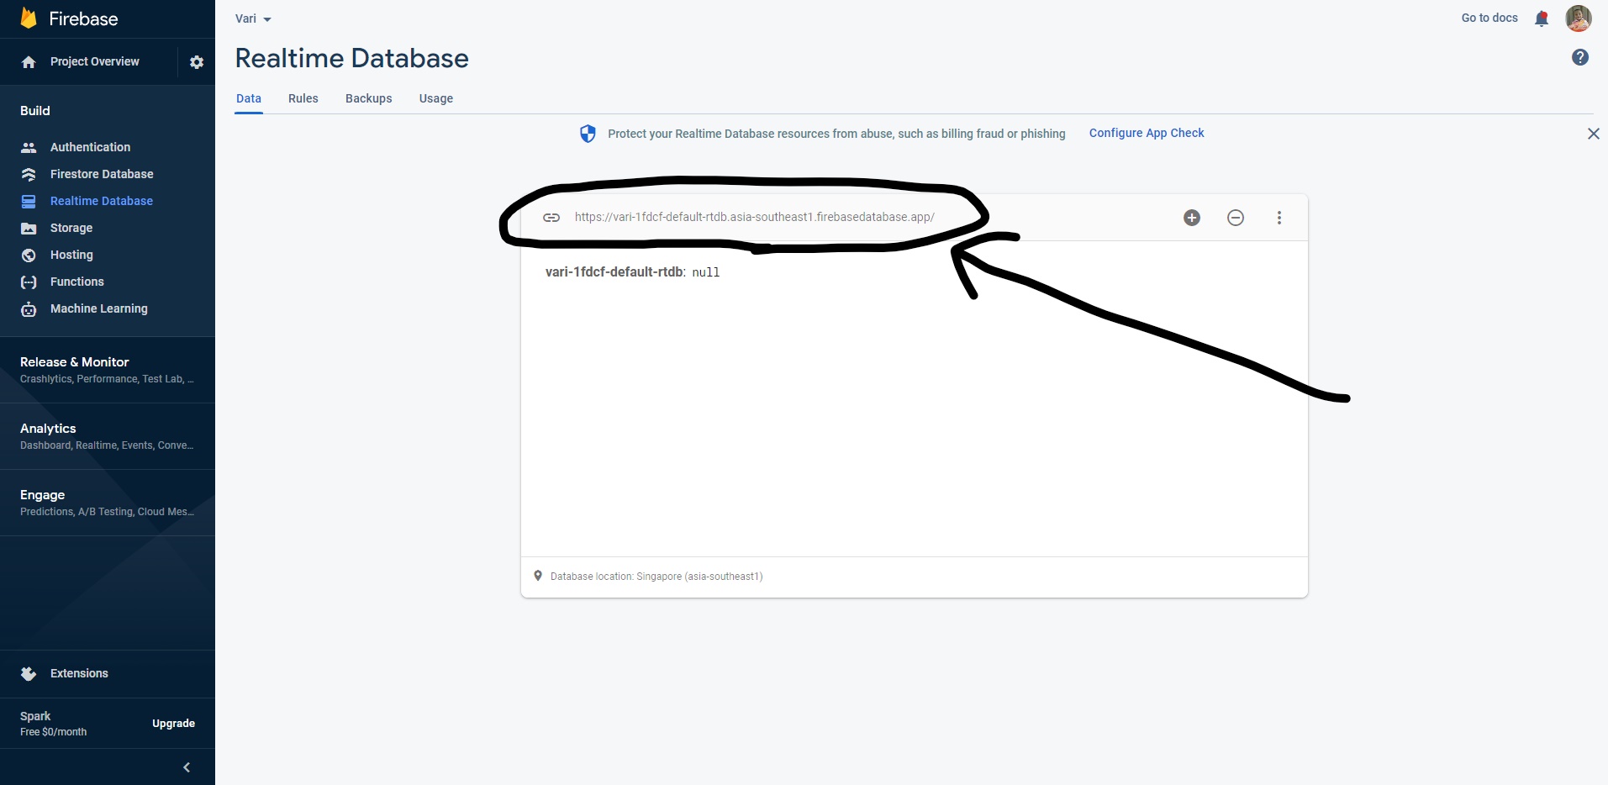Image resolution: width=1608 pixels, height=785 pixels.
Task: Expand the Release & Monitor section
Action: tap(108, 370)
